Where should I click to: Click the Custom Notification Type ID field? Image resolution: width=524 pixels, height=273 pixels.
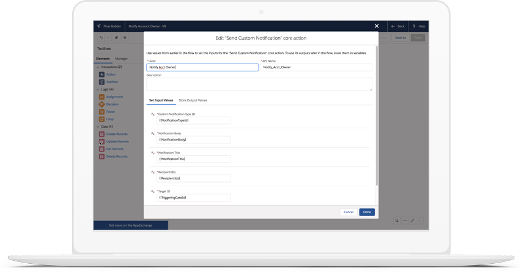pos(193,120)
